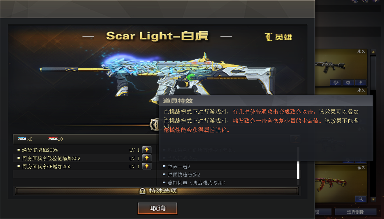Expand the locked 特殊选项 bar
This screenshot has width=384, height=219.
(157, 191)
